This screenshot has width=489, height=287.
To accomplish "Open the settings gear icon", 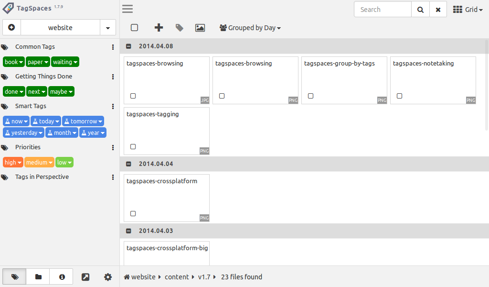I will tap(108, 277).
